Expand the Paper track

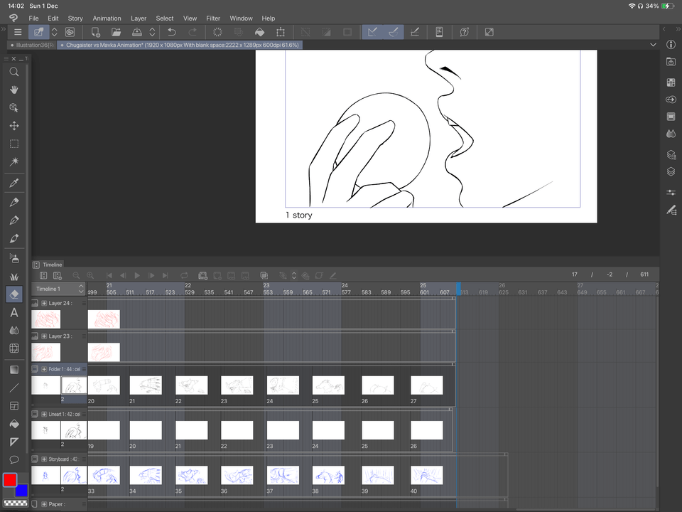tap(44, 504)
